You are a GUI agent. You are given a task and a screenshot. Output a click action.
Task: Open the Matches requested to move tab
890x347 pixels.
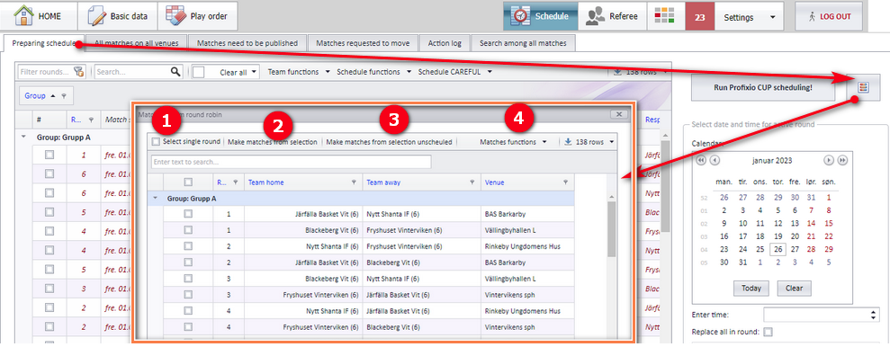point(363,43)
